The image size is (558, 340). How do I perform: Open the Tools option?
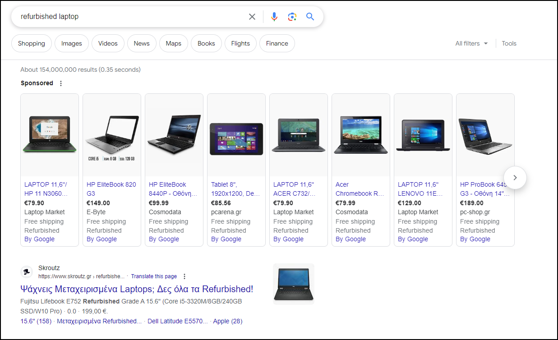click(509, 44)
